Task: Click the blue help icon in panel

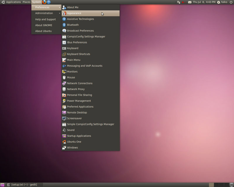Action: coord(49,2)
